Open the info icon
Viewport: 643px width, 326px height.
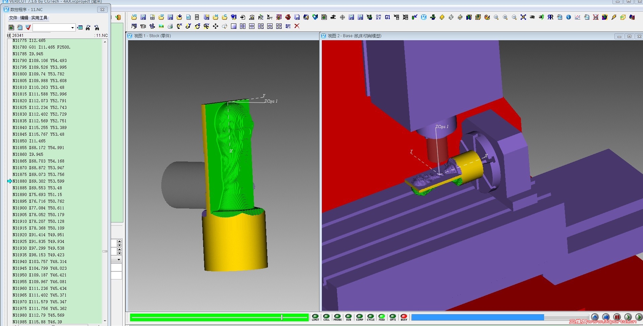pyautogui.click(x=569, y=17)
